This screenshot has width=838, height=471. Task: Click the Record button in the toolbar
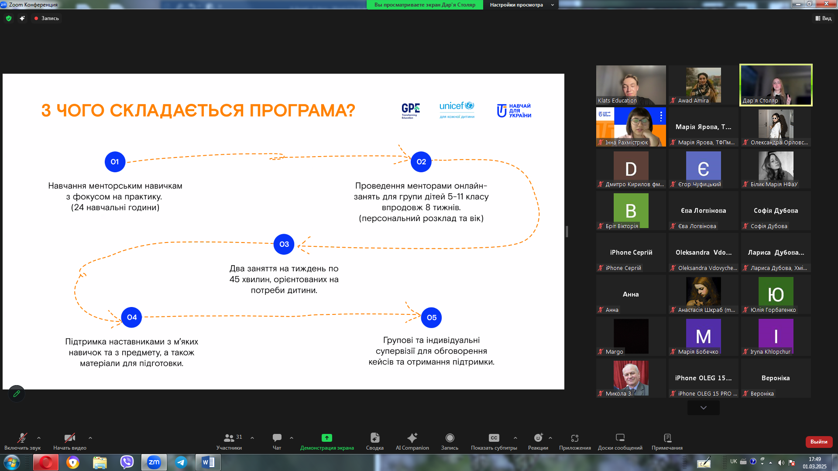(450, 441)
